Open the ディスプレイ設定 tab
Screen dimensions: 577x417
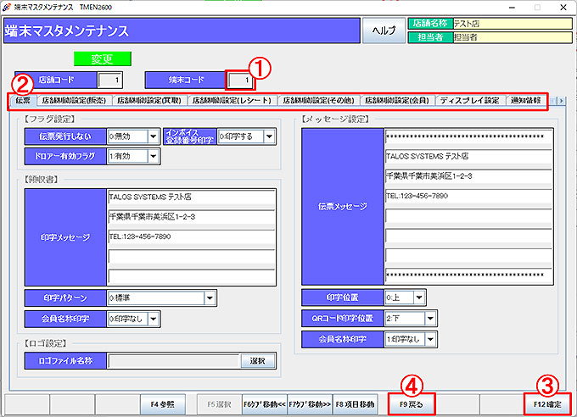pos(470,100)
